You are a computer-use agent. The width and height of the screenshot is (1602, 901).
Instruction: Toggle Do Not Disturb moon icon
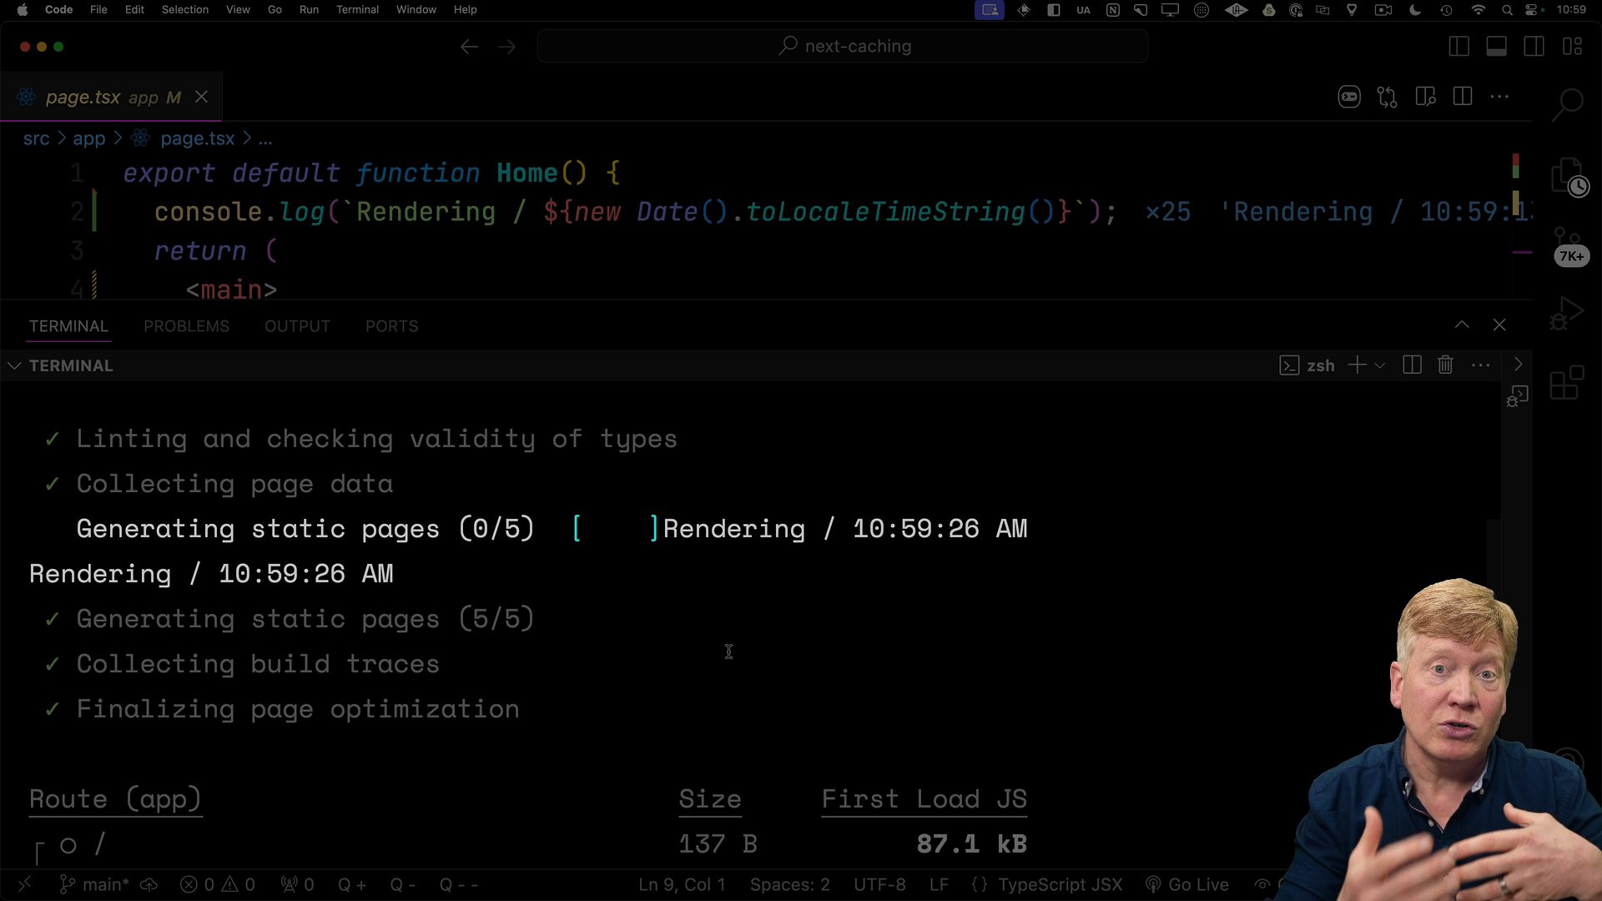pyautogui.click(x=1415, y=10)
